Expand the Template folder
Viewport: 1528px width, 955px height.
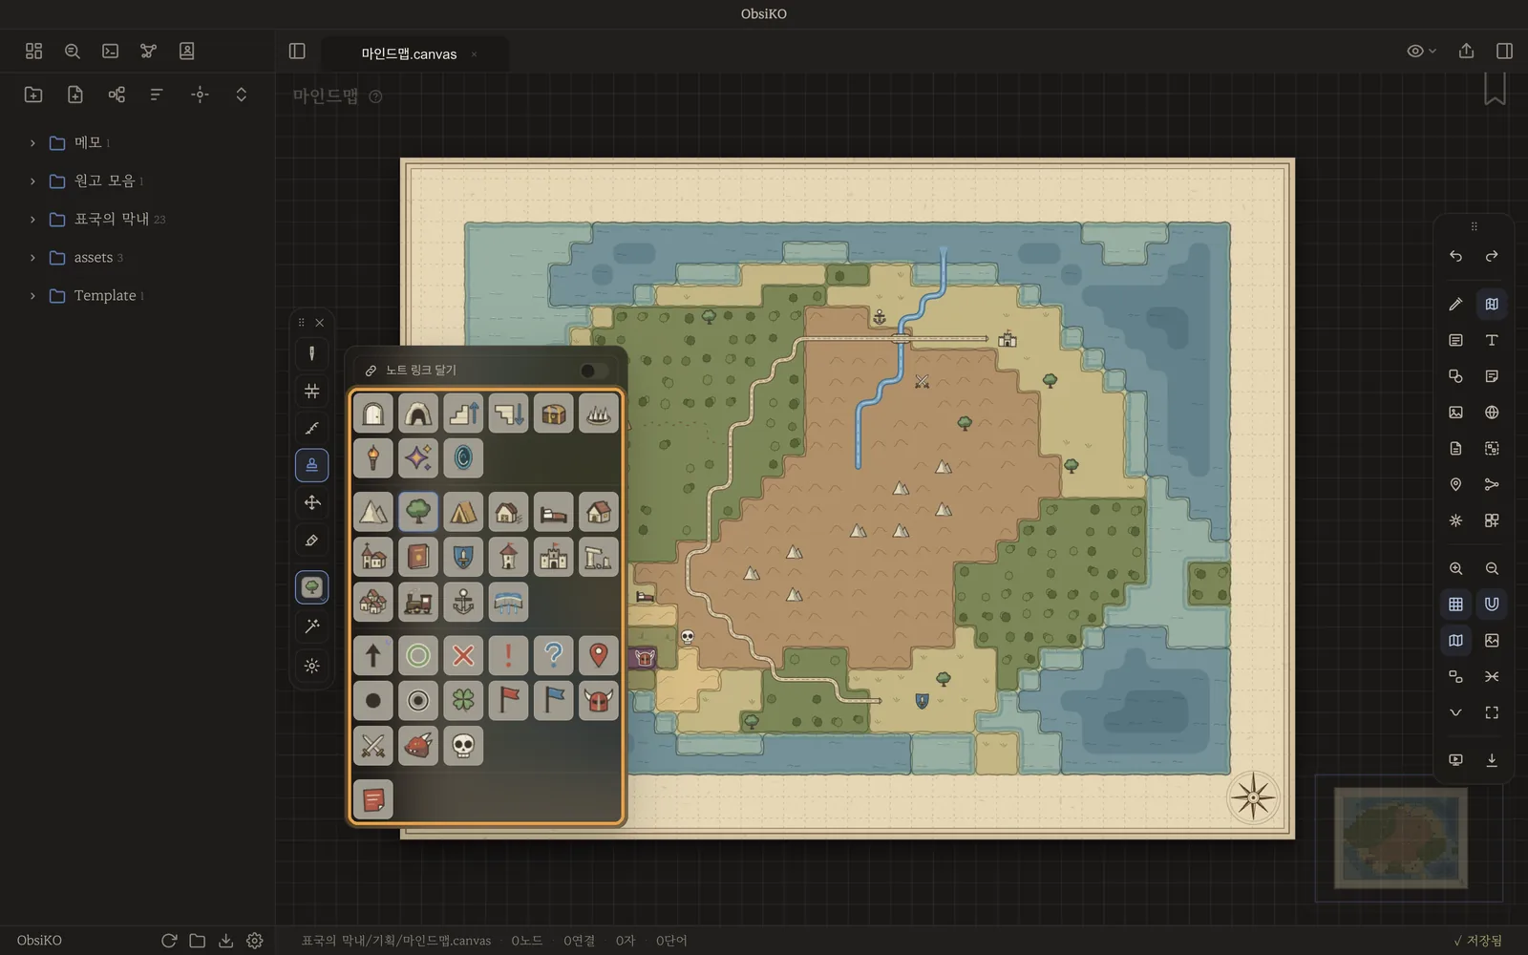[x=32, y=296]
